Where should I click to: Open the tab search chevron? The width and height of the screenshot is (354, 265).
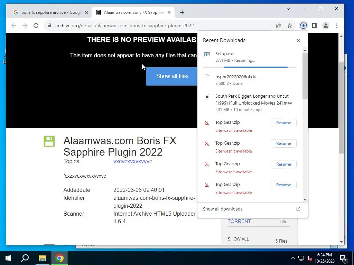click(x=289, y=9)
